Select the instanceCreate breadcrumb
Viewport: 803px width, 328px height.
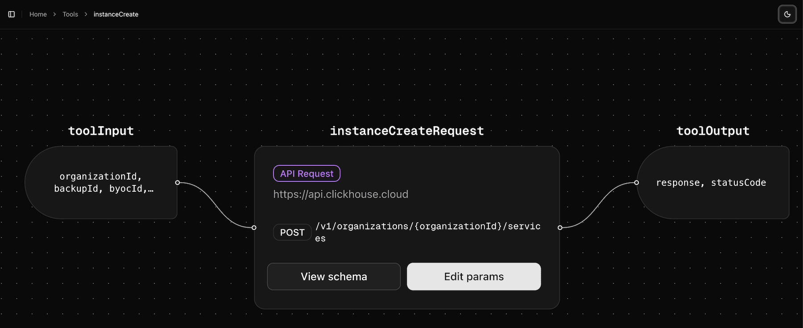tap(116, 14)
